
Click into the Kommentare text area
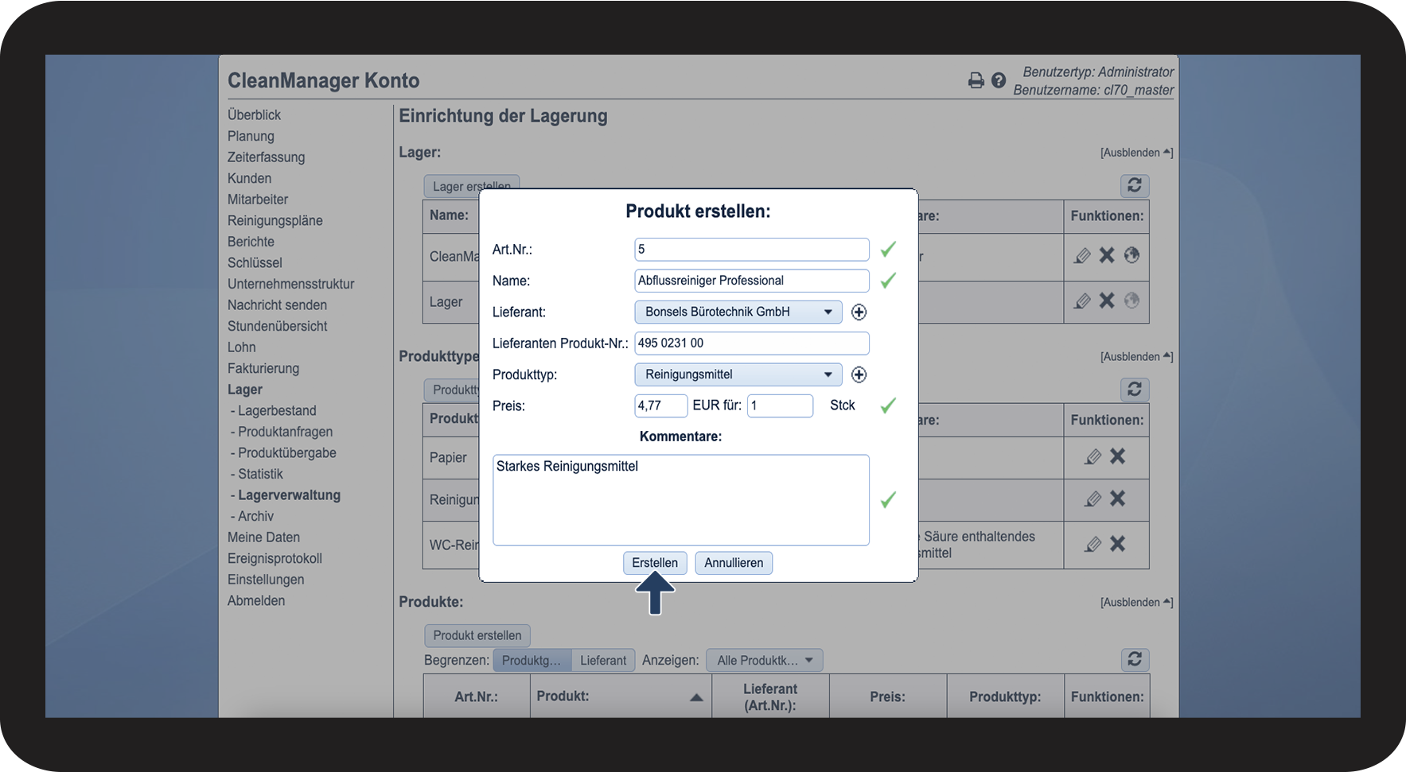coord(681,500)
